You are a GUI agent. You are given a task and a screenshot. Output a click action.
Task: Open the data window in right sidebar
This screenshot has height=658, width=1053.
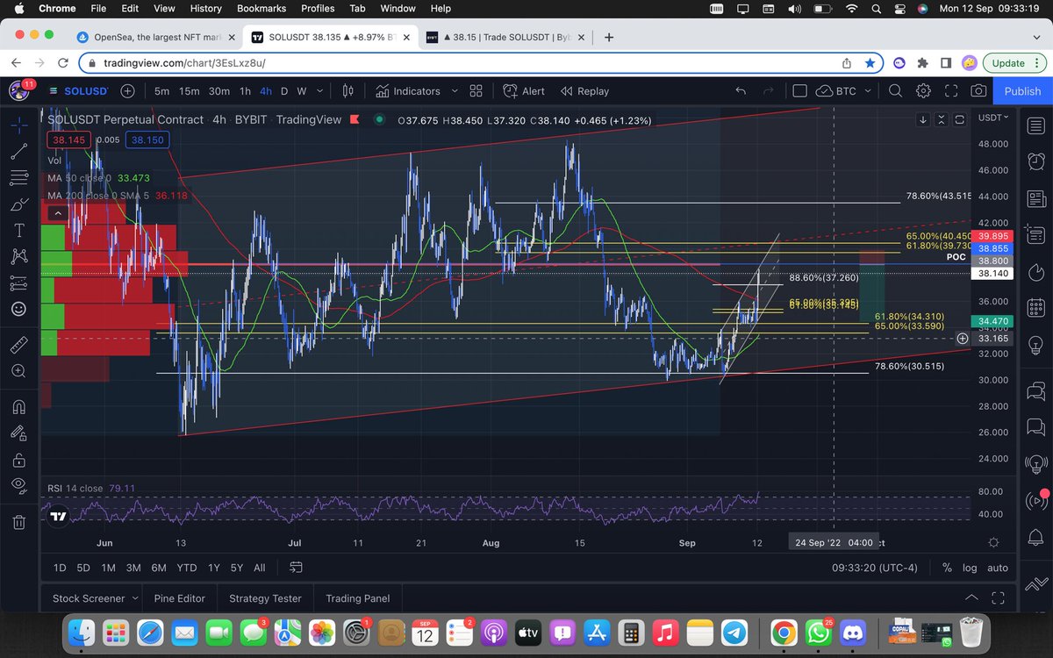point(1035,235)
